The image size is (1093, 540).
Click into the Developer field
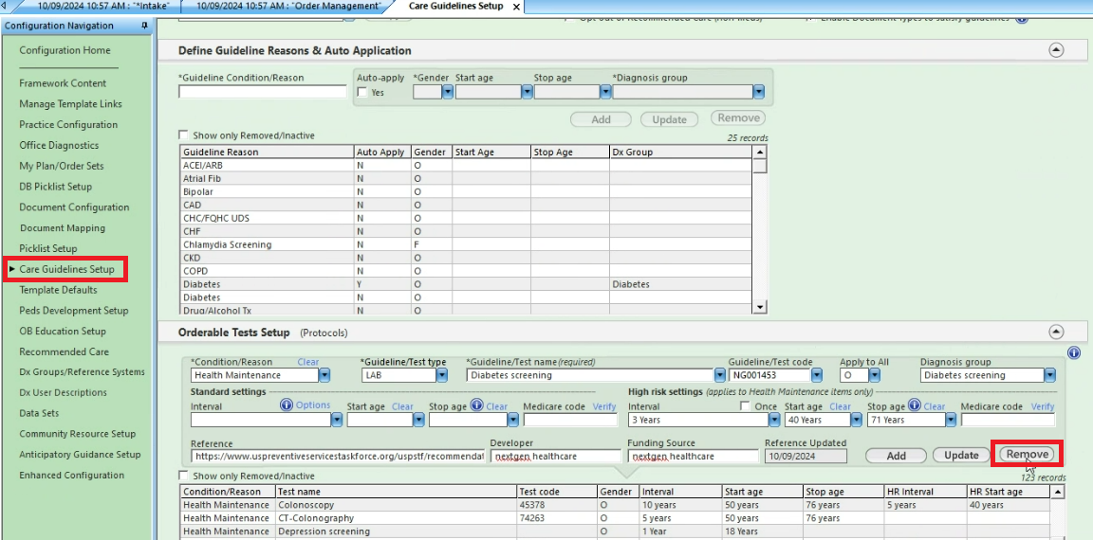pyautogui.click(x=556, y=457)
